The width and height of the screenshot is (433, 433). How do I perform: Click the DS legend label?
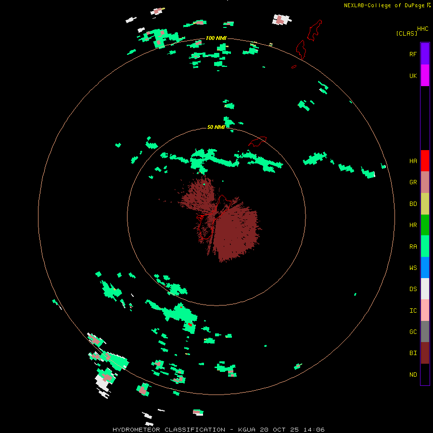(413, 289)
